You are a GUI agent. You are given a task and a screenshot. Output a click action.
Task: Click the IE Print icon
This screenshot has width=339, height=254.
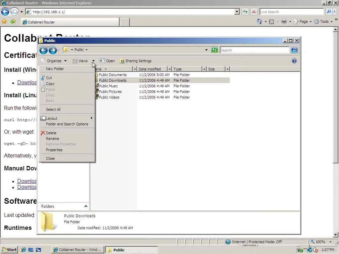pos(284,21)
